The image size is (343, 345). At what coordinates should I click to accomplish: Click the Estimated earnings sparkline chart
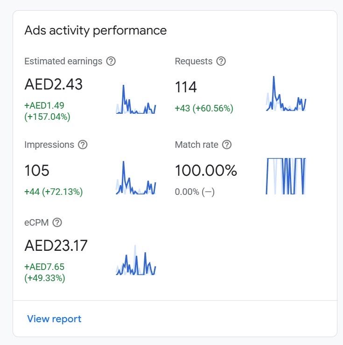click(136, 100)
